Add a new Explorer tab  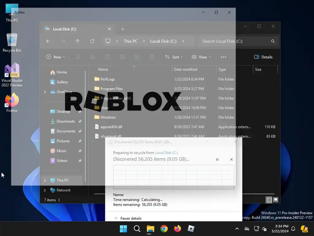[x=123, y=29]
